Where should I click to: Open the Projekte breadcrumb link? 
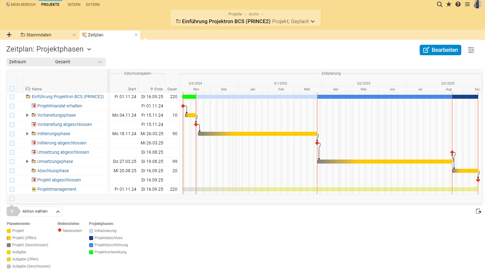(235, 14)
